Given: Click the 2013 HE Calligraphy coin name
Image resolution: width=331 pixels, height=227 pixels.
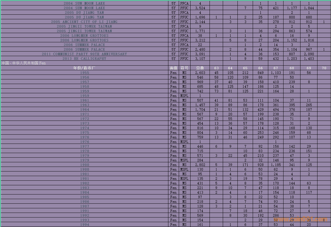Looking at the screenshot, I should [84, 59].
